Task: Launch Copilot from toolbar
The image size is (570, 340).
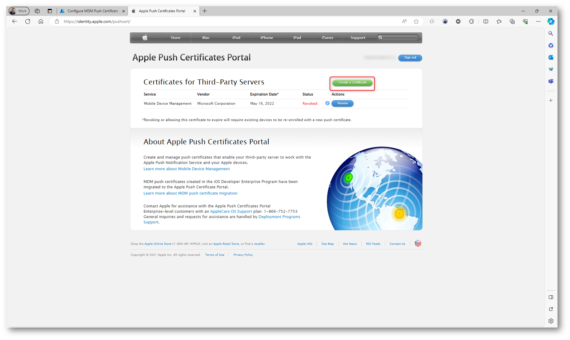Action: [x=551, y=21]
